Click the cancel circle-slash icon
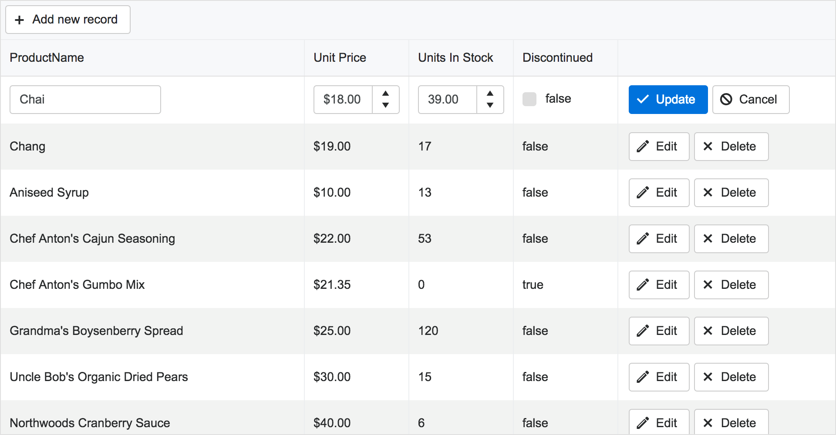 726,100
